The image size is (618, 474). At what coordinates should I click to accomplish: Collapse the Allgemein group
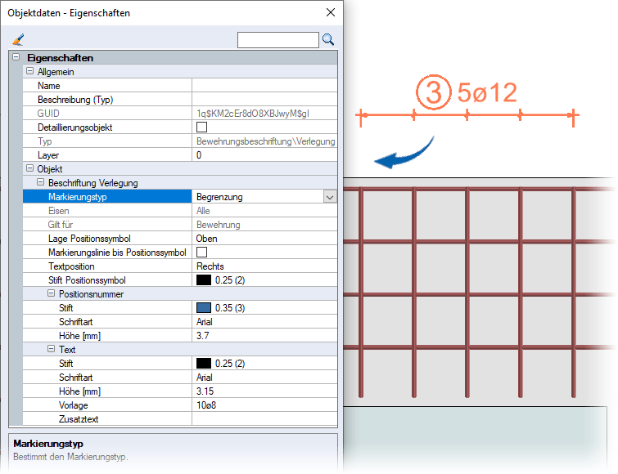tap(30, 72)
